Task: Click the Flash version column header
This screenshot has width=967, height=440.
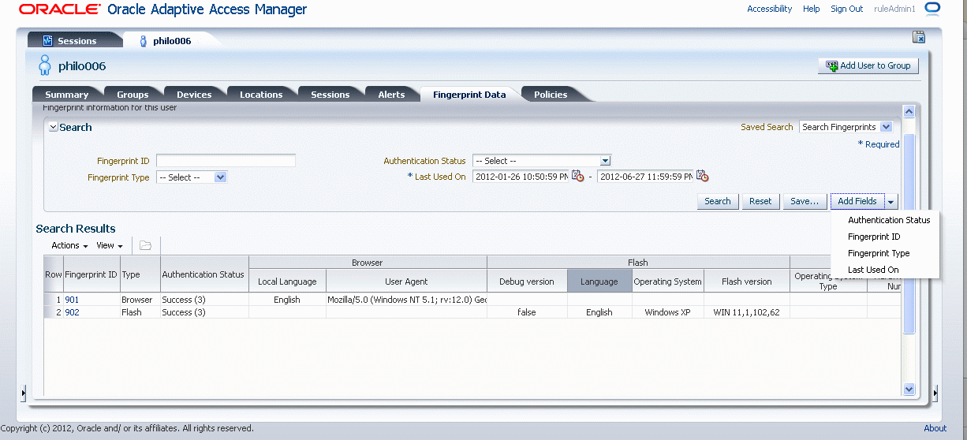Action: (747, 282)
